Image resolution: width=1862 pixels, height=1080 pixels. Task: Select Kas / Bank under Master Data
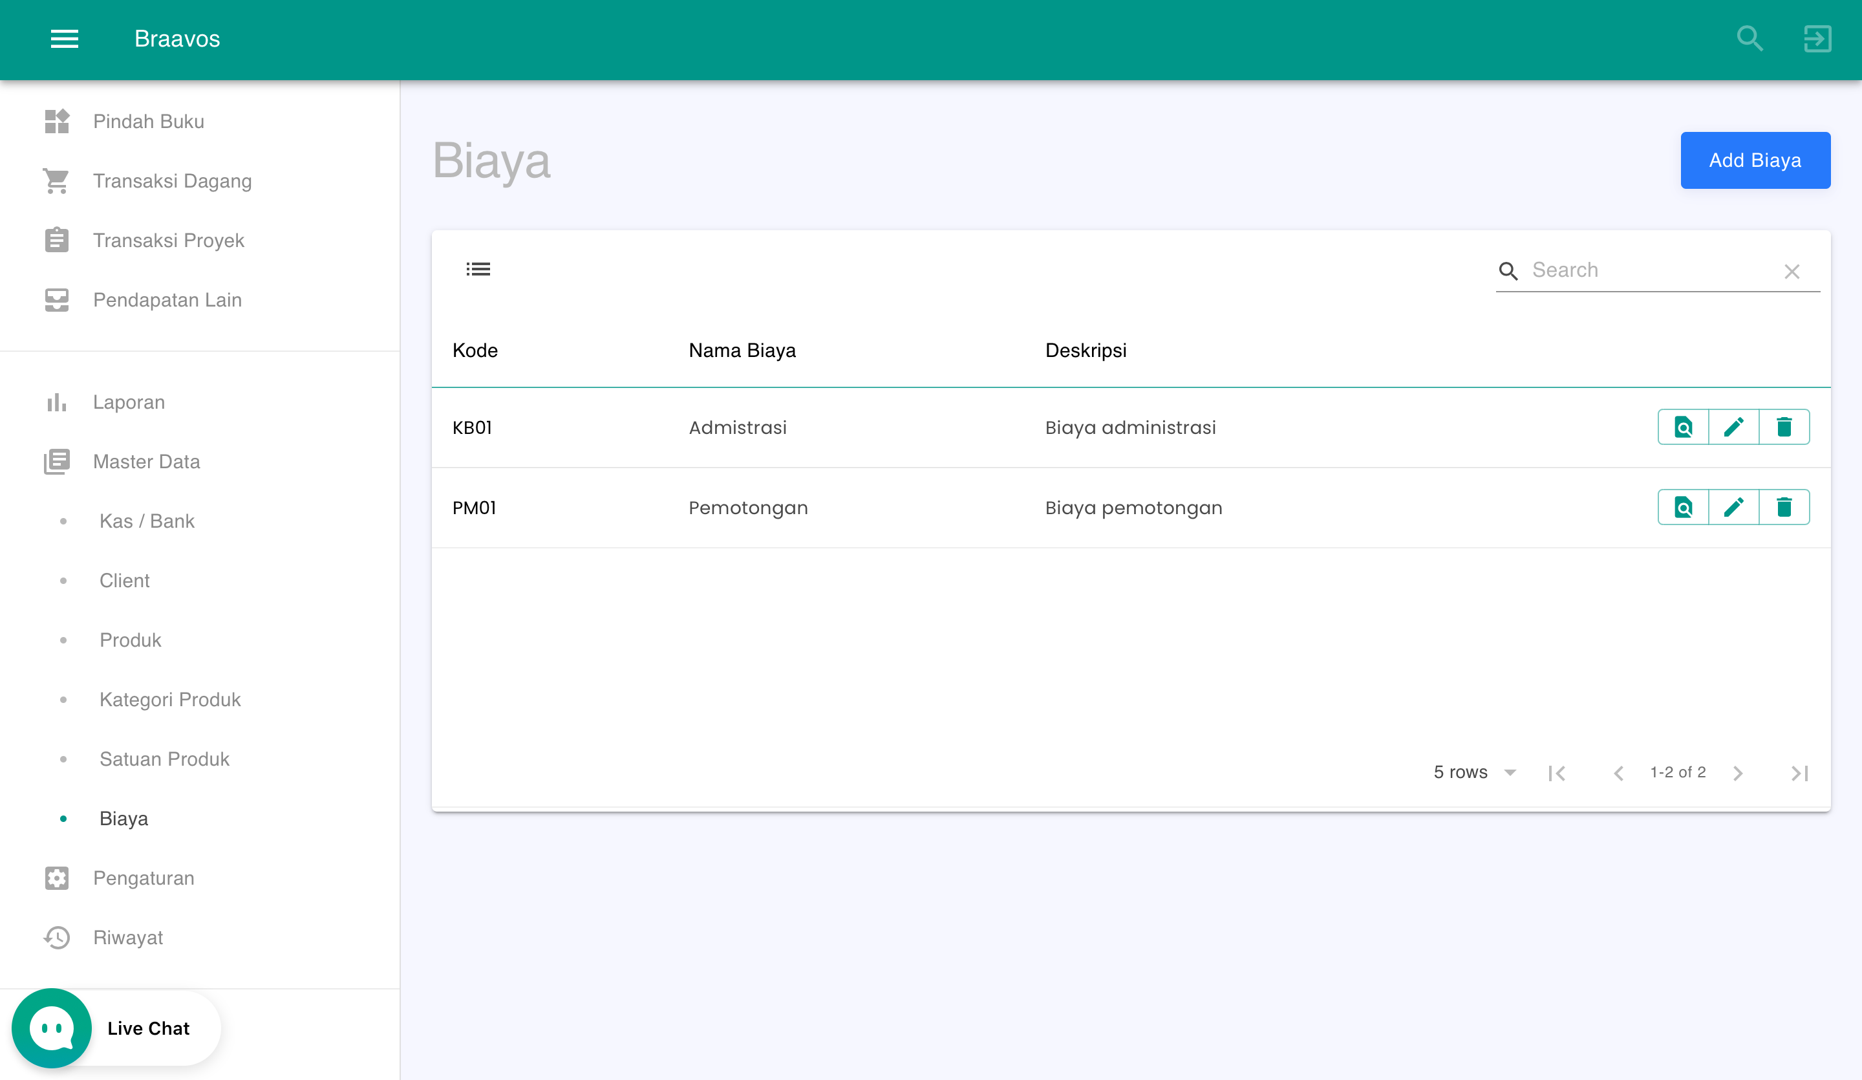click(x=146, y=521)
